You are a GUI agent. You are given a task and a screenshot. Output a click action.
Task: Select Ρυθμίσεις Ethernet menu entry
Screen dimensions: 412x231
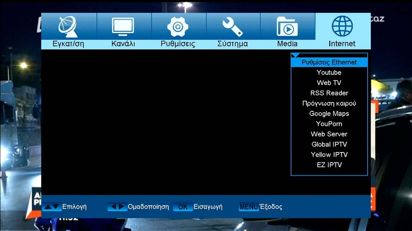pyautogui.click(x=329, y=62)
